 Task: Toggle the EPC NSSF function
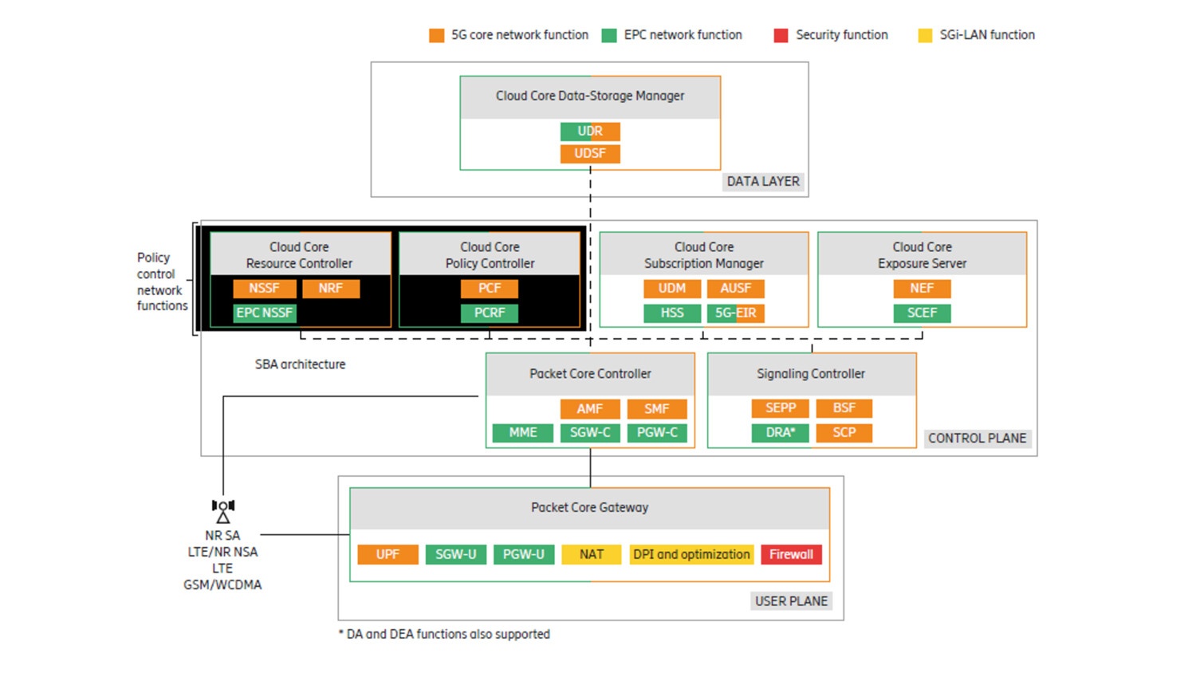tap(264, 313)
